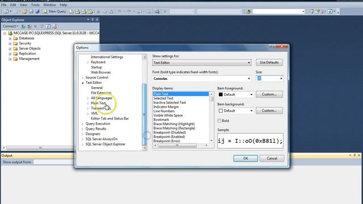Click the Cut scissors toolbar icon
This screenshot has height=204, width=363.
pyautogui.click(x=98, y=11)
